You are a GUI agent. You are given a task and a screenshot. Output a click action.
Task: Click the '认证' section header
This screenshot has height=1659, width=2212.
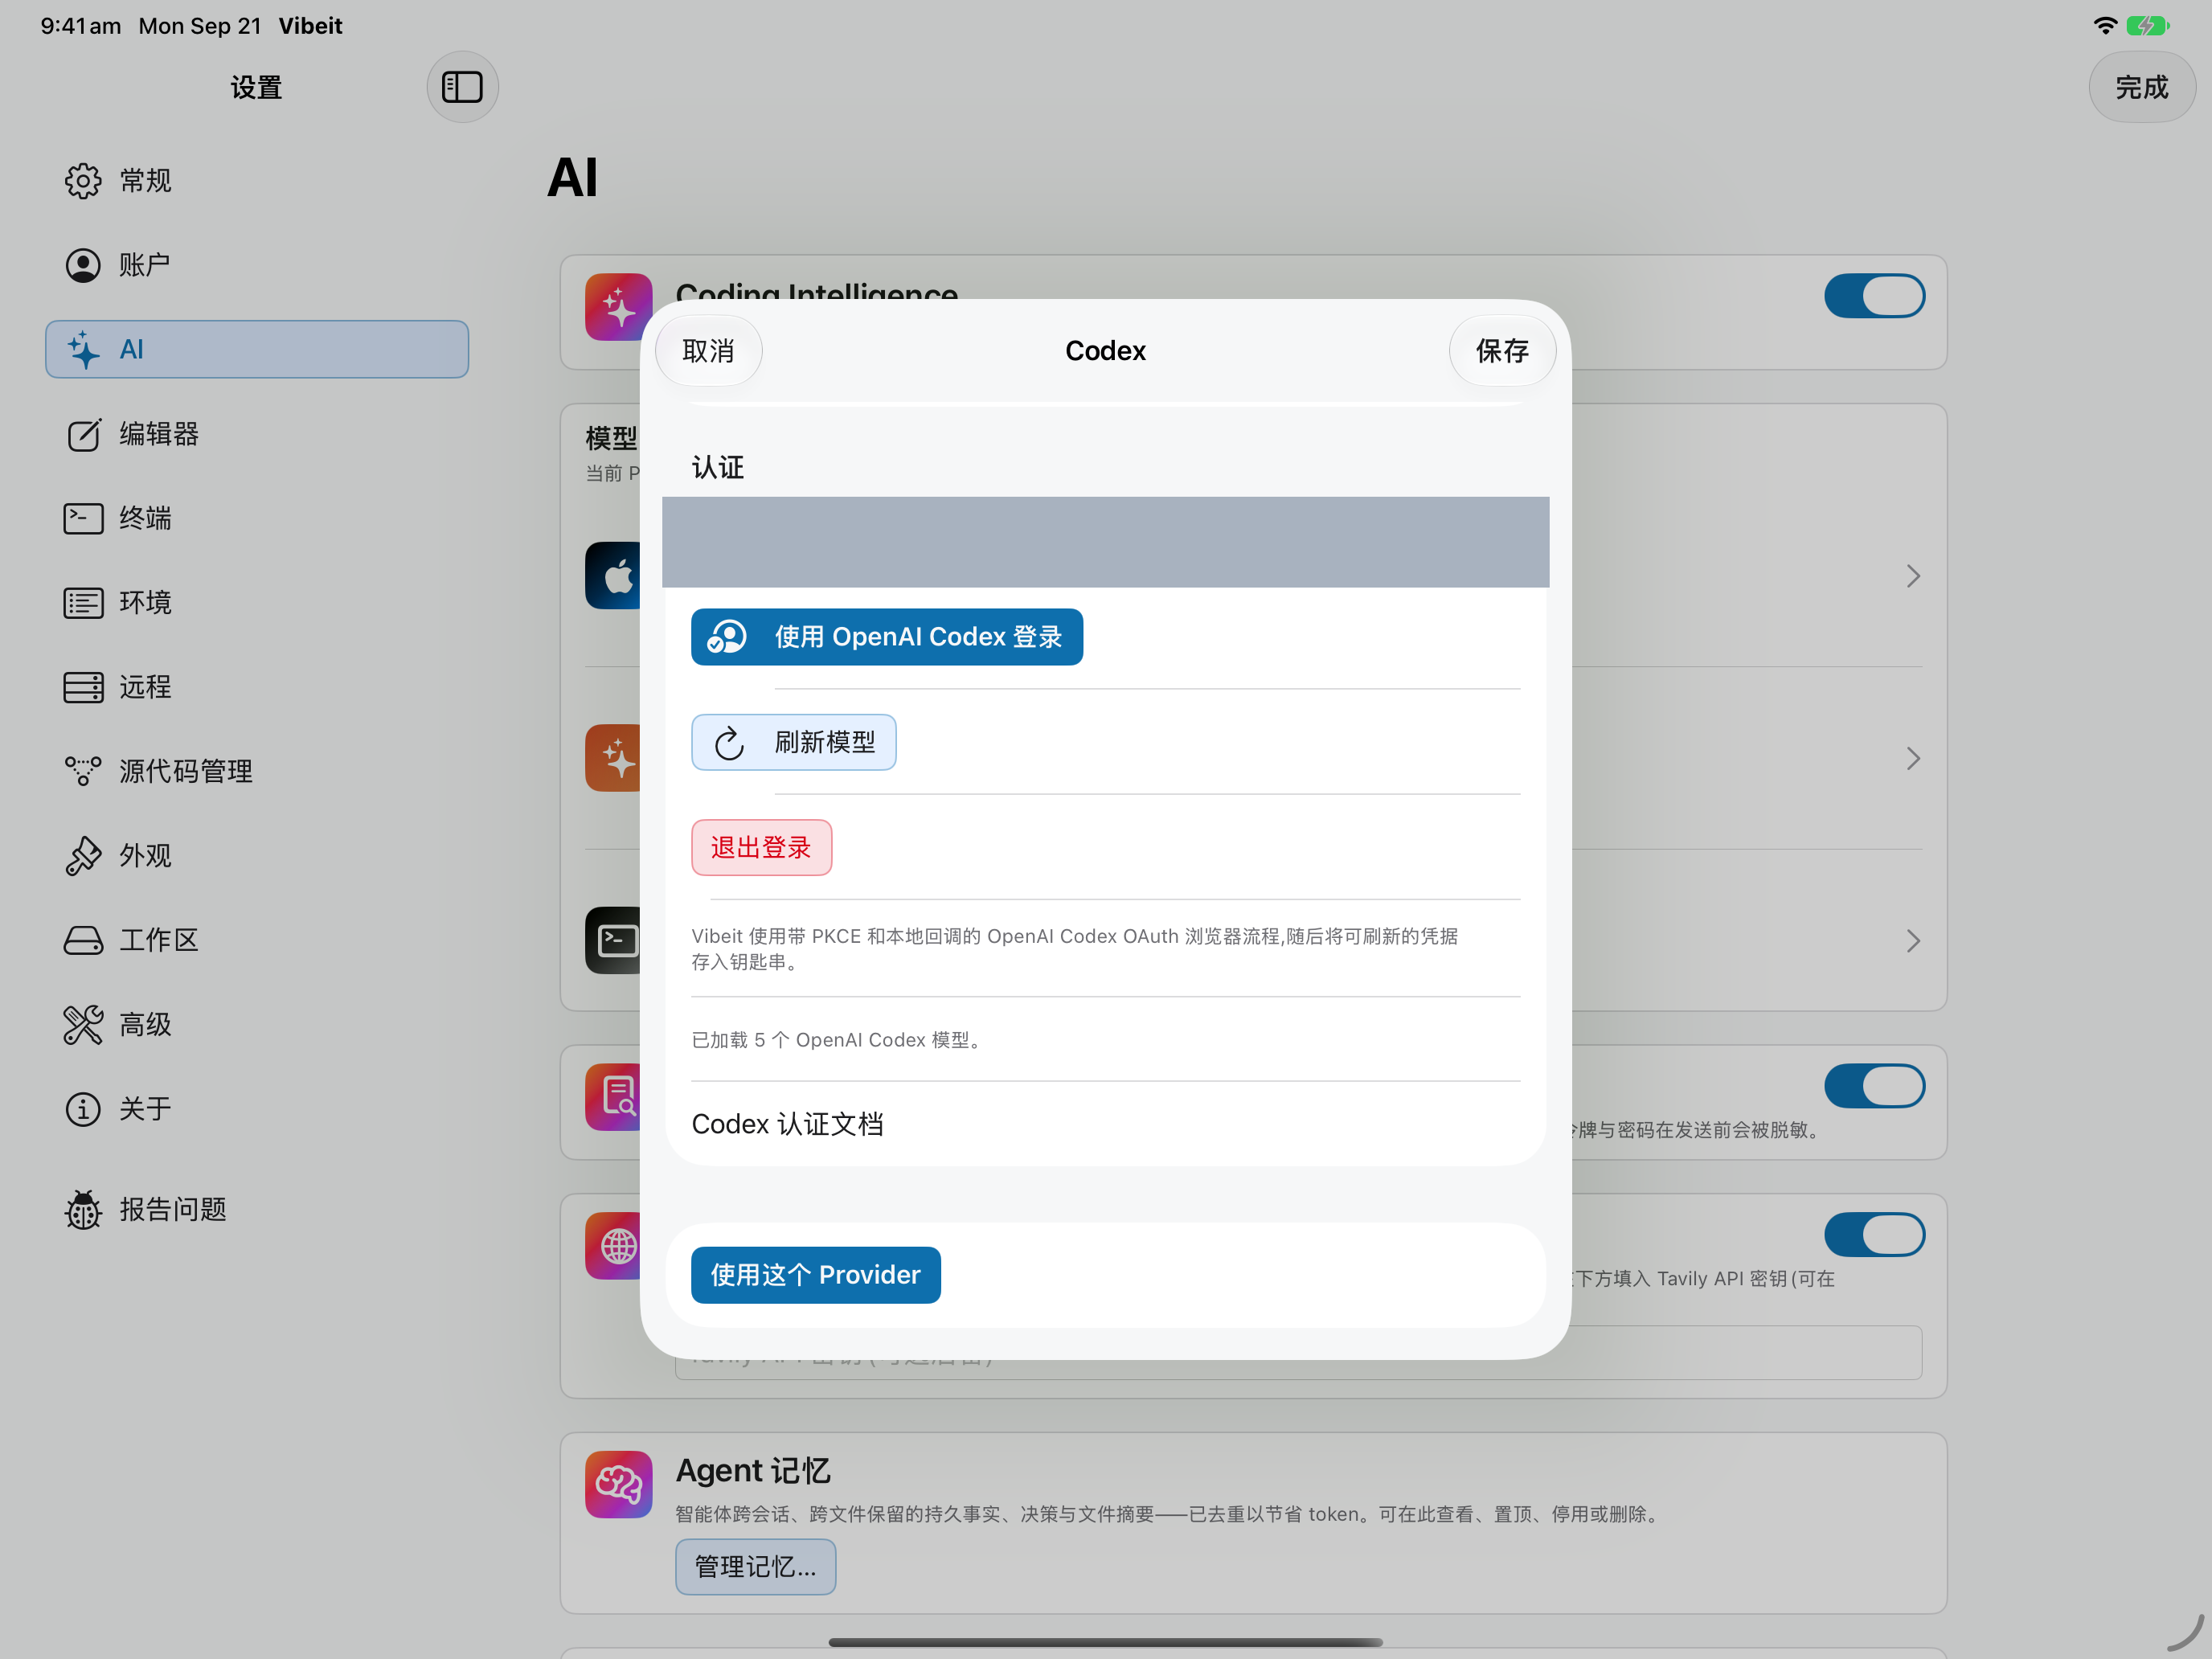point(717,468)
